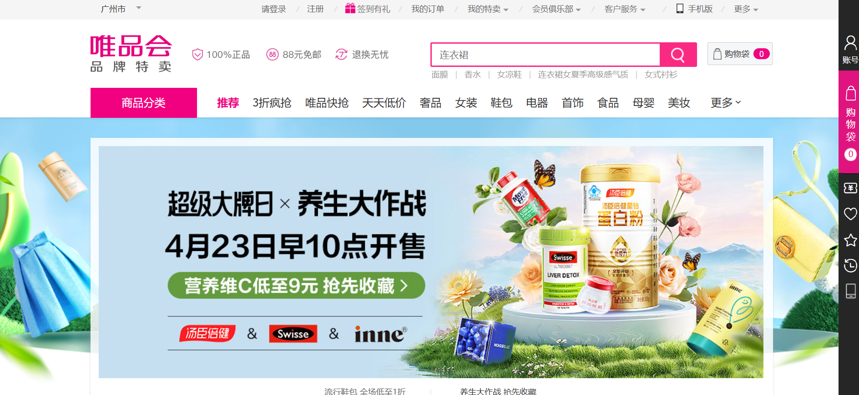Select the 美妆 navigation tab

point(678,103)
